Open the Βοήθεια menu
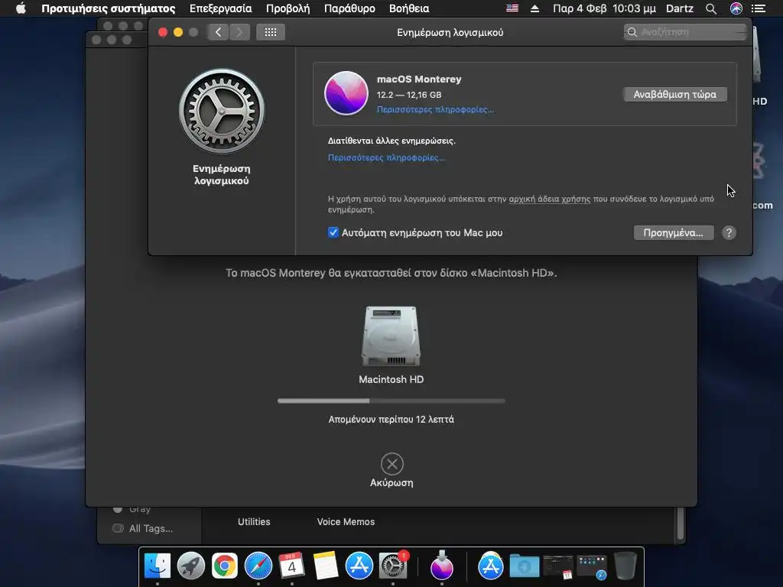This screenshot has width=783, height=587. (409, 8)
